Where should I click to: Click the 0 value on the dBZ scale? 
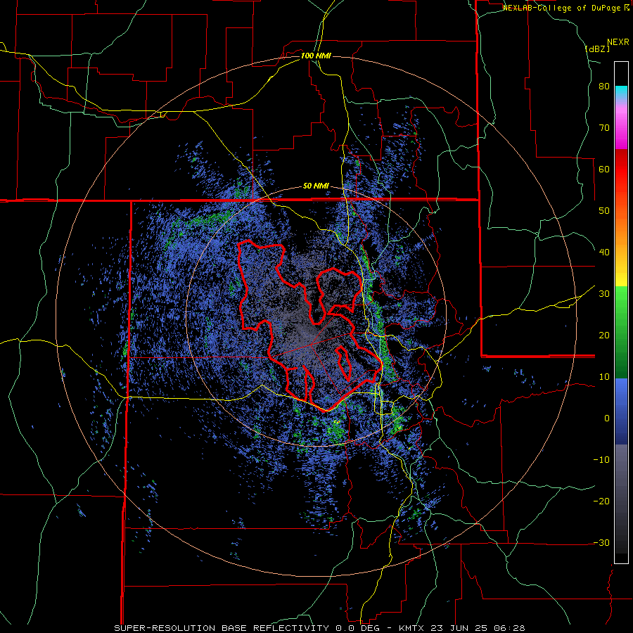[x=607, y=418]
